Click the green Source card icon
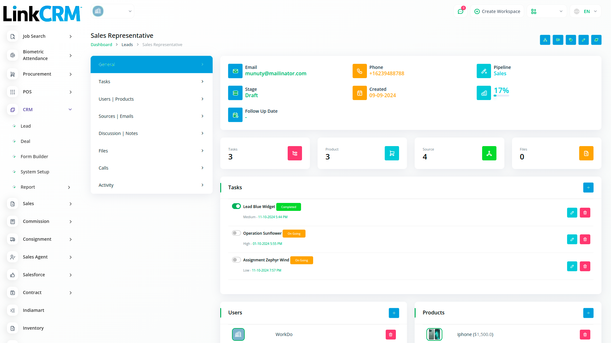Viewport: 611px width, 343px height. pos(489,153)
